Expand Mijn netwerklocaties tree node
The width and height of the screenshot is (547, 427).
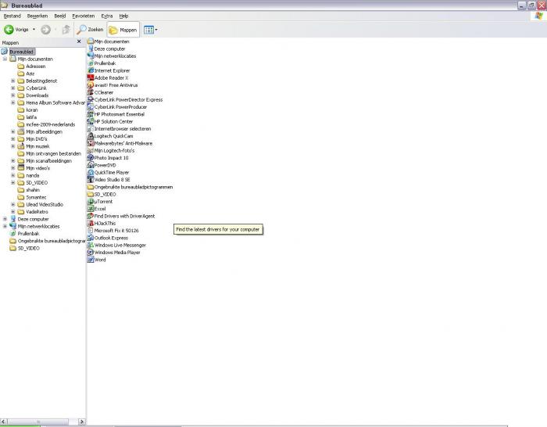(5, 226)
